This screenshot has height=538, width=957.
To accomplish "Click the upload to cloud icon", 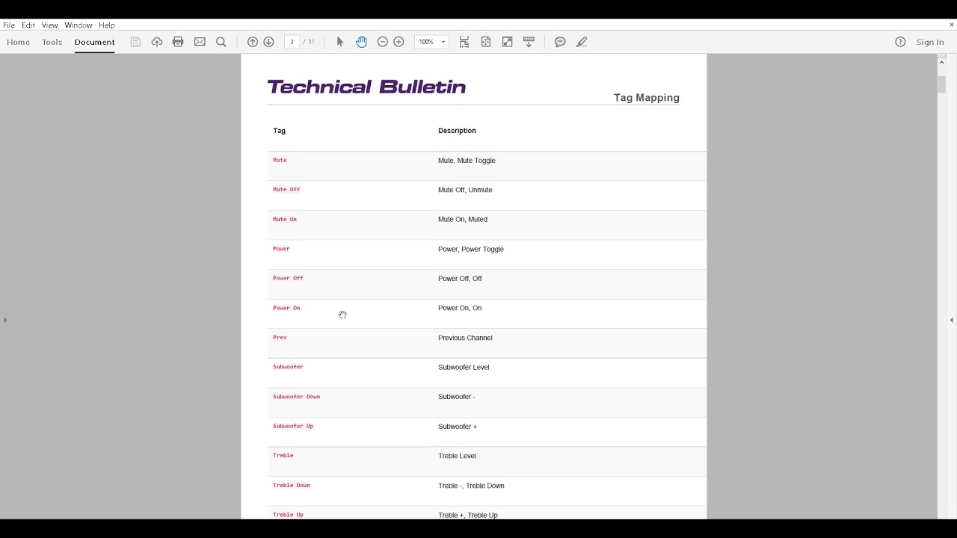I will [x=157, y=42].
